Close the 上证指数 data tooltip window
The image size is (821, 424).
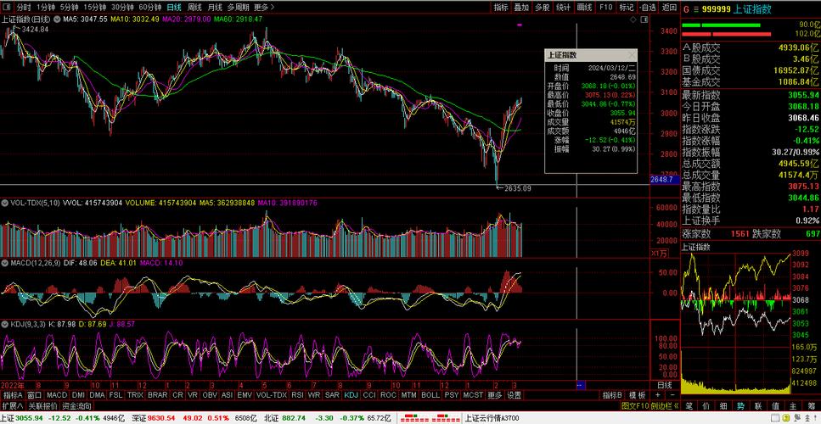[x=633, y=54]
